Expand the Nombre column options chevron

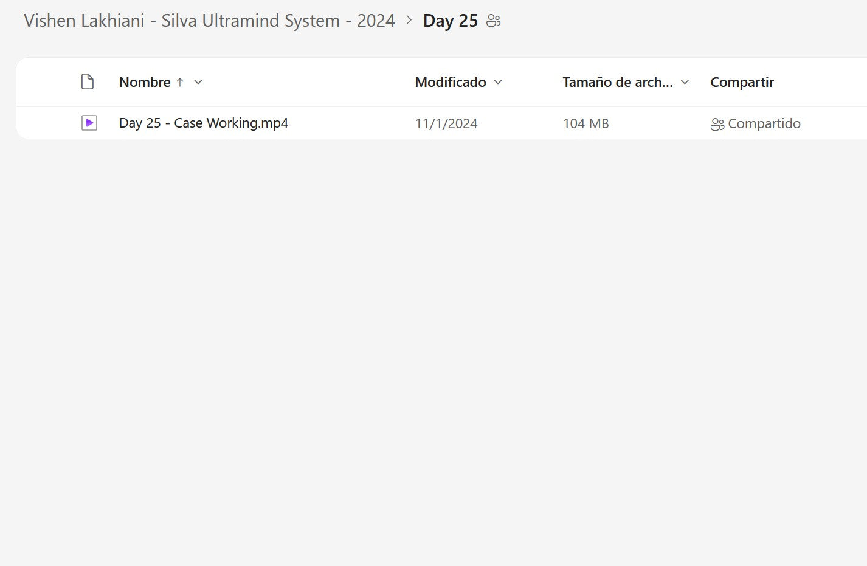(x=198, y=82)
